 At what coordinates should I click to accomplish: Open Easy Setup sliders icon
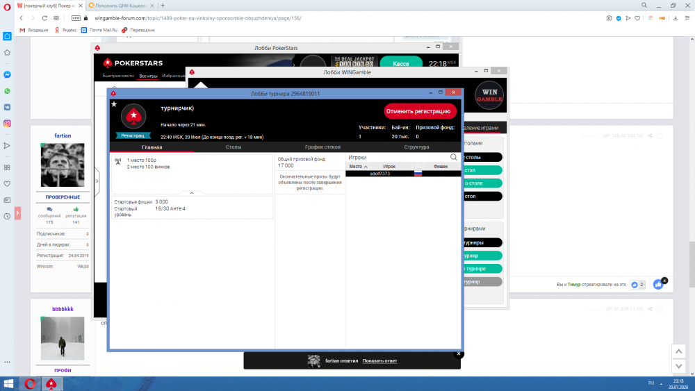click(x=687, y=18)
